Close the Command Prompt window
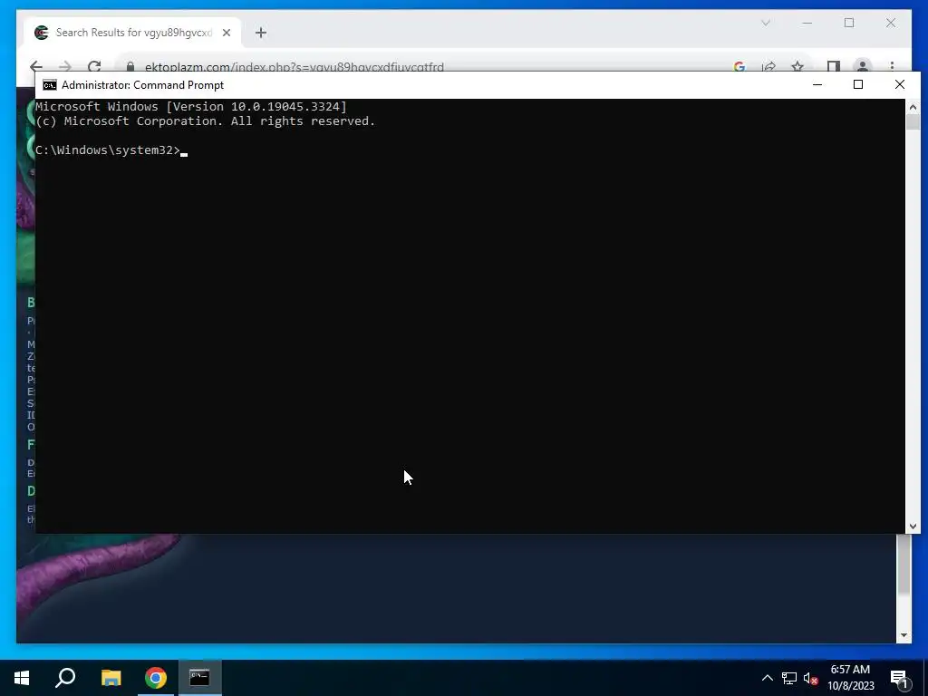This screenshot has height=696, width=928. [900, 84]
